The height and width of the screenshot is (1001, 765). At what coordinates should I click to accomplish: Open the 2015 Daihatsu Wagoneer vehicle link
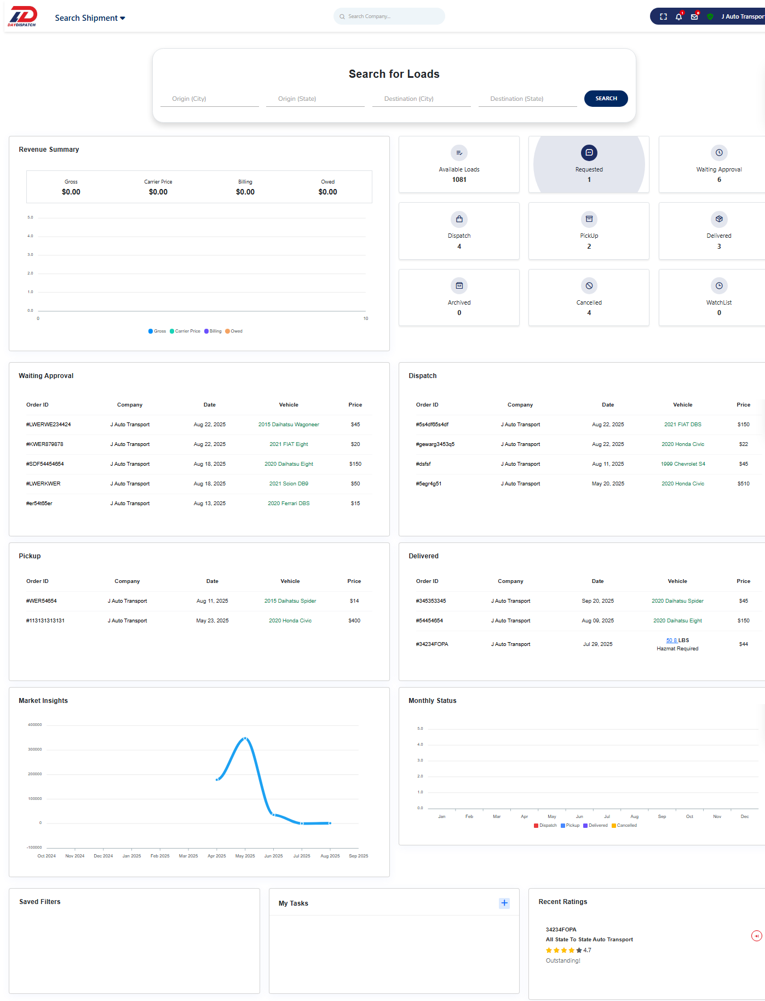pos(289,425)
